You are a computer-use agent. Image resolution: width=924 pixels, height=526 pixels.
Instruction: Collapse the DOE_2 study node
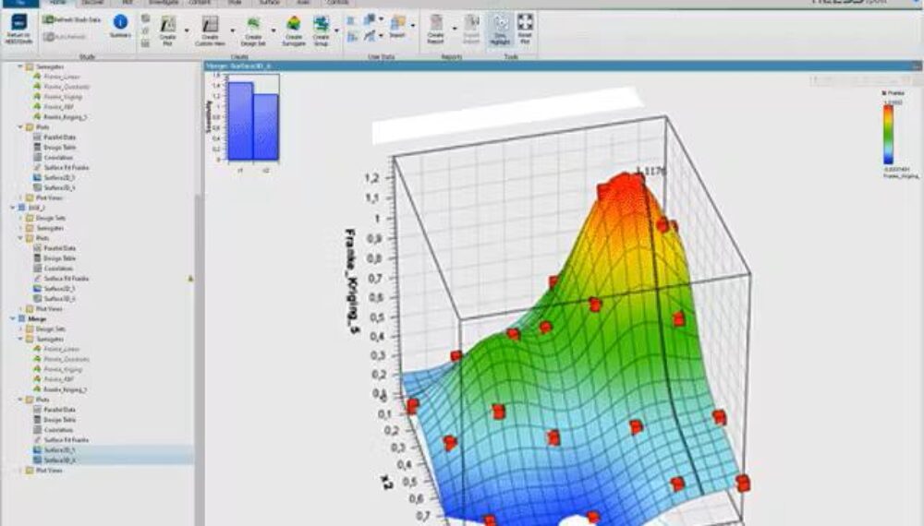click(12, 208)
